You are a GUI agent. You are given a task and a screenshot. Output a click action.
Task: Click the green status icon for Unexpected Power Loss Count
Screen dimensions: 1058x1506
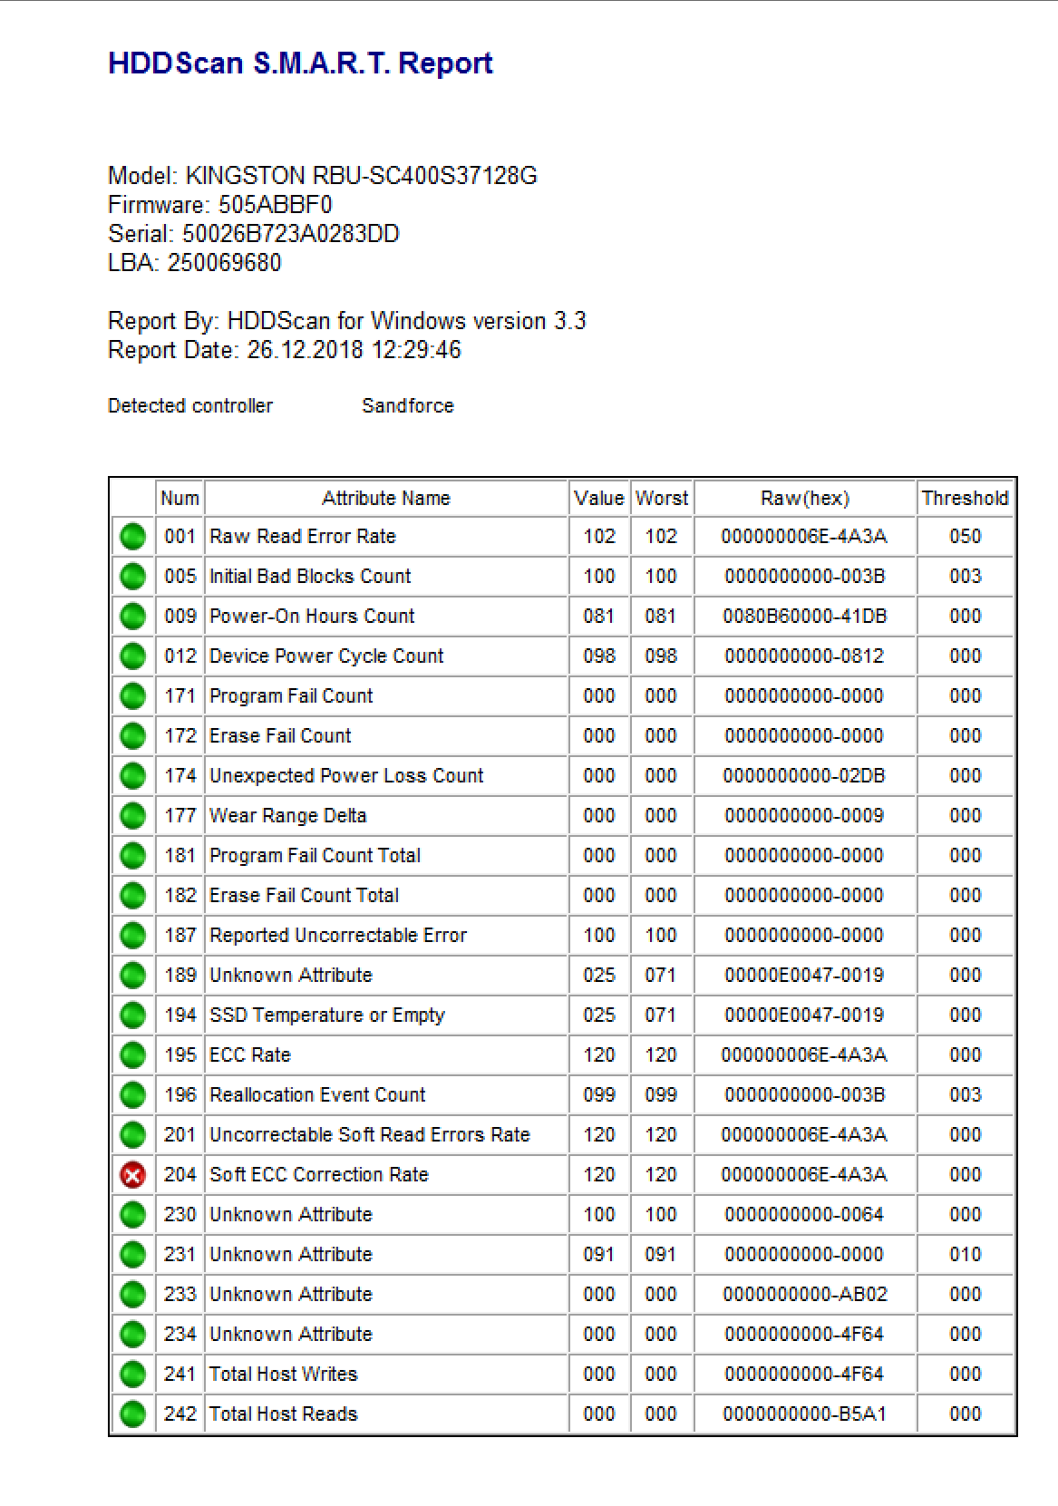click(133, 776)
